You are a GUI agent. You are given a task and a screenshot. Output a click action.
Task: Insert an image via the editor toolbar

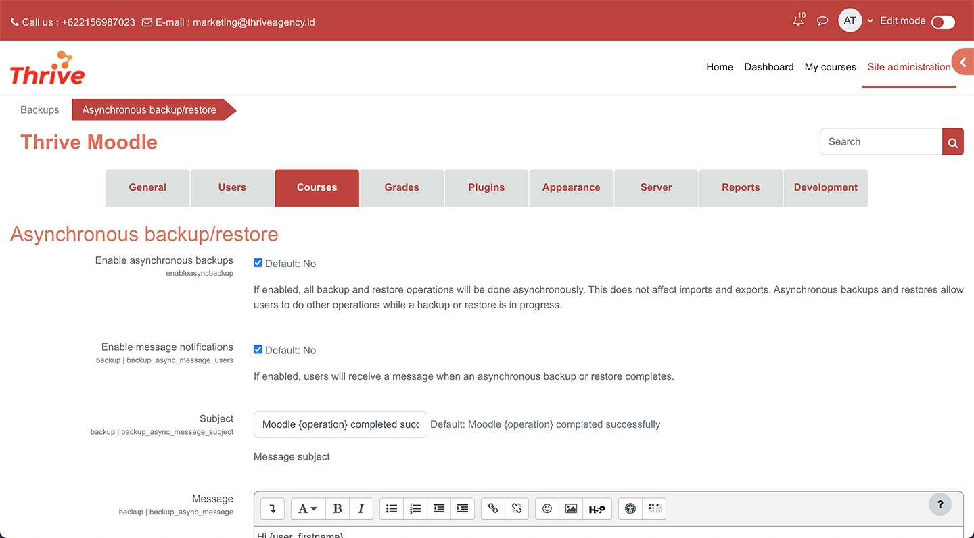(571, 509)
